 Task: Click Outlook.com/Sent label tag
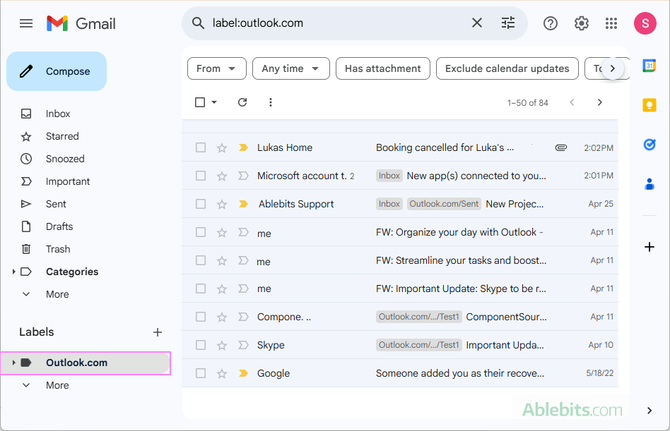(444, 204)
